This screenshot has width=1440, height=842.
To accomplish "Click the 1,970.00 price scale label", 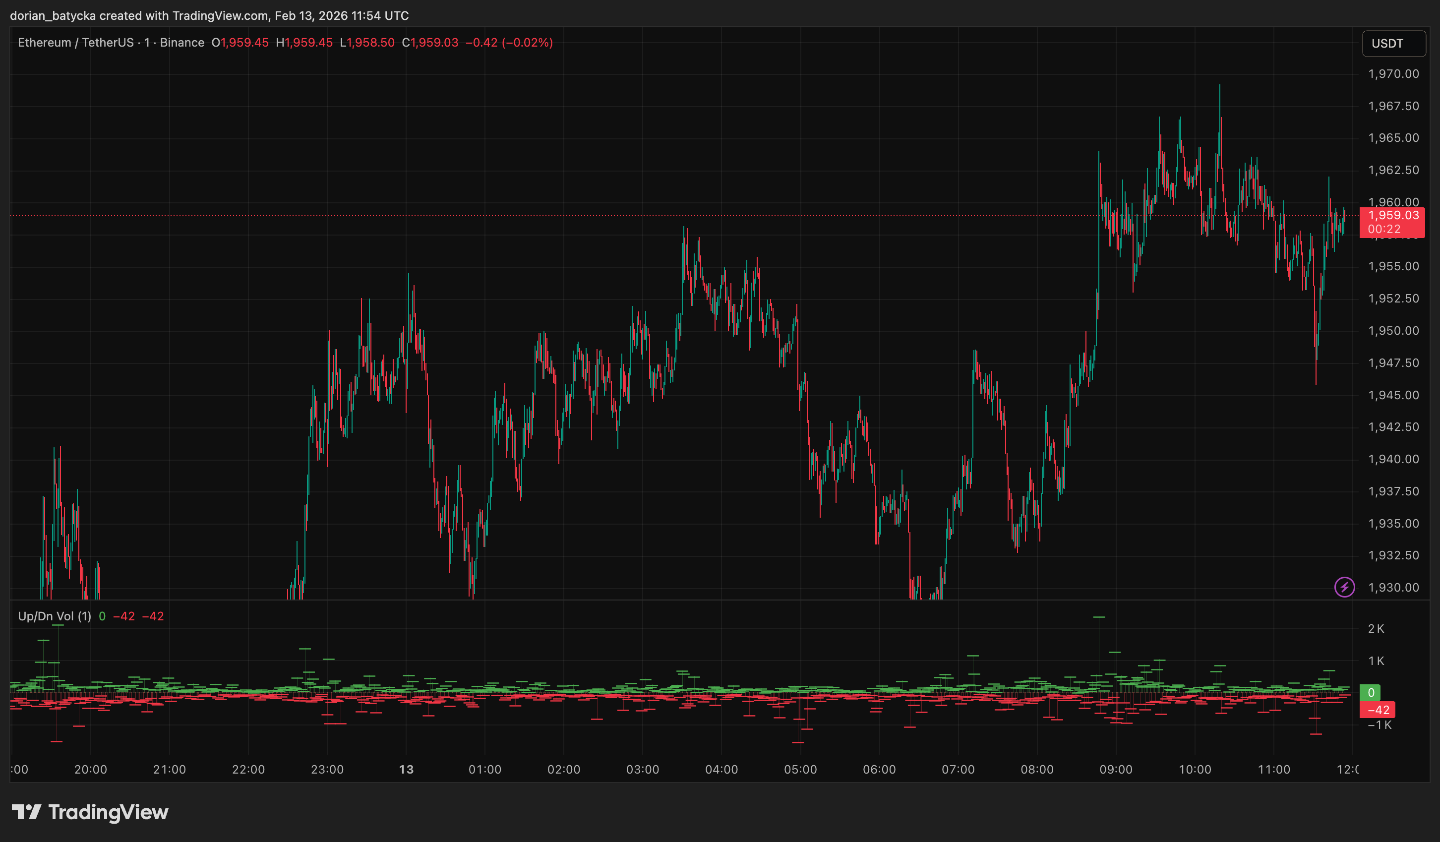I will [1393, 74].
